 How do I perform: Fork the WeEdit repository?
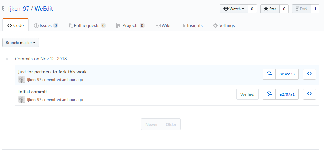coord(301,9)
